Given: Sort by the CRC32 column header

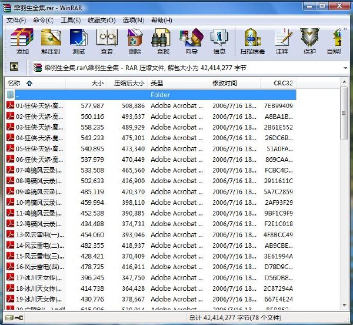Looking at the screenshot, I should point(278,84).
